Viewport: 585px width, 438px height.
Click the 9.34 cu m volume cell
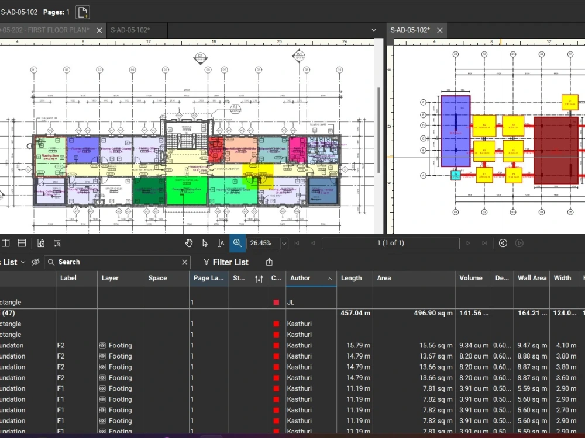pos(474,346)
